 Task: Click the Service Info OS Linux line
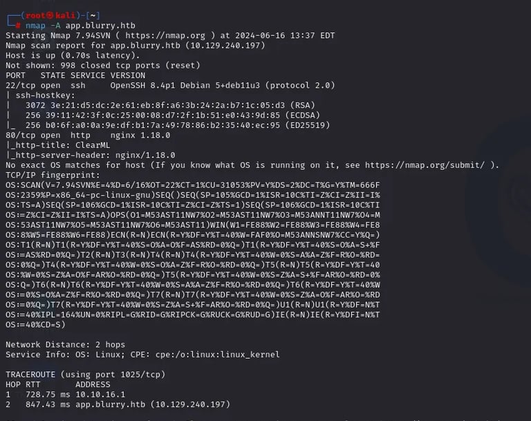pyautogui.click(x=142, y=355)
